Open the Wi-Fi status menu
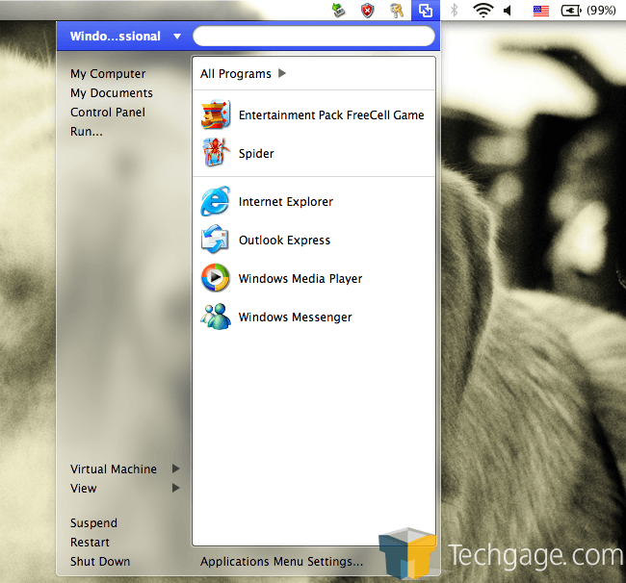This screenshot has height=583, width=626. (483, 10)
